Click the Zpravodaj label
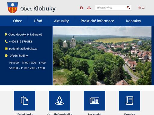The height and width of the screenshot is (115, 154). pyautogui.click(x=94, y=114)
